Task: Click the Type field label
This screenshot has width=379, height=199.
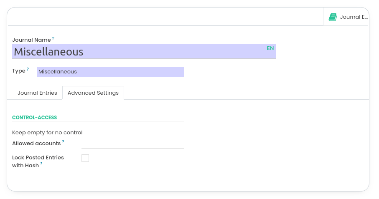Action: click(x=19, y=71)
